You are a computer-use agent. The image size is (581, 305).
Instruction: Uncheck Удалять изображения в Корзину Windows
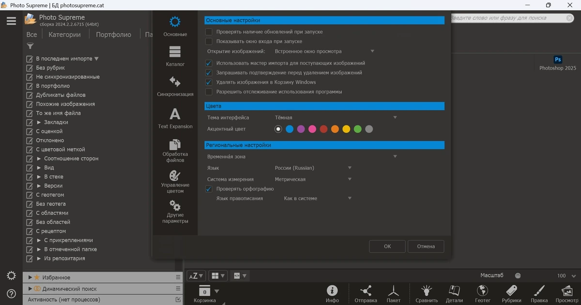coord(209,82)
